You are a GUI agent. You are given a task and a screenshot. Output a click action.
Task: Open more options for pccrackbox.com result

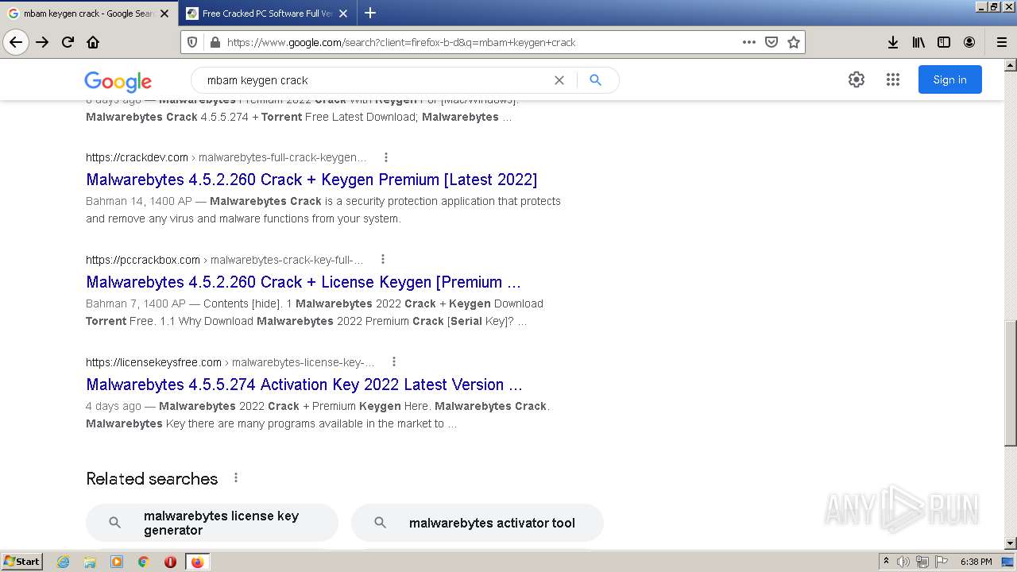[x=383, y=259]
